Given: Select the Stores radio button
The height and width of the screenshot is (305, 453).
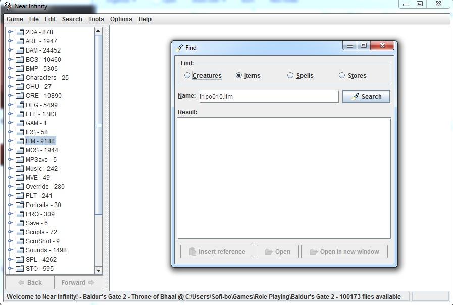Looking at the screenshot, I should 342,75.
